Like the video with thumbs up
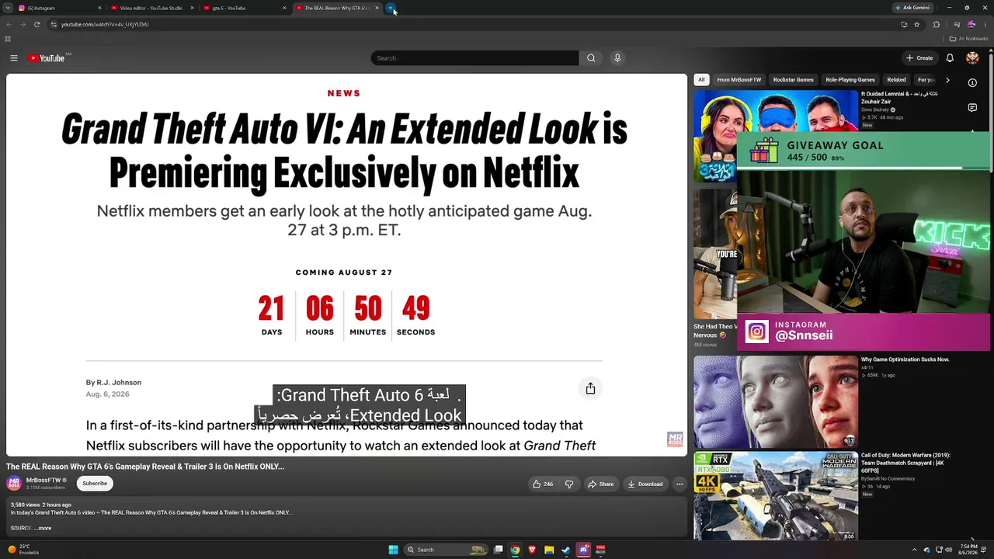The width and height of the screenshot is (994, 559). click(x=543, y=484)
